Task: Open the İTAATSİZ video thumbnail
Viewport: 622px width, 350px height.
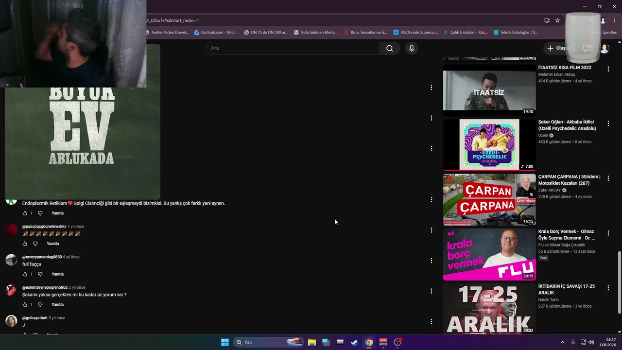Action: click(x=489, y=90)
